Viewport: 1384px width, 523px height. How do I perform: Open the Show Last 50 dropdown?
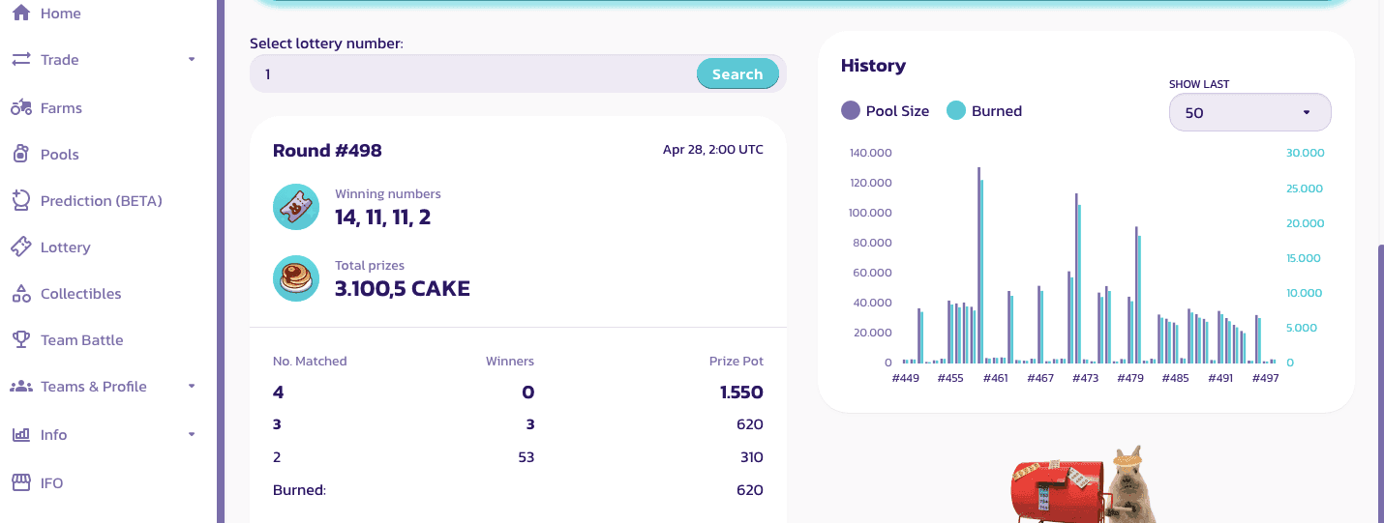(x=1249, y=112)
